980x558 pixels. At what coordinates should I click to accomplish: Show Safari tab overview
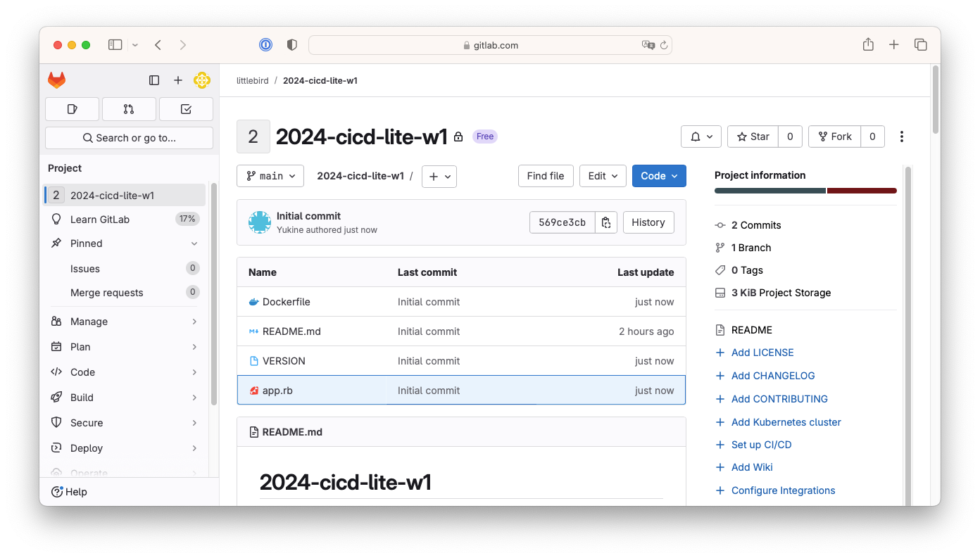point(920,45)
